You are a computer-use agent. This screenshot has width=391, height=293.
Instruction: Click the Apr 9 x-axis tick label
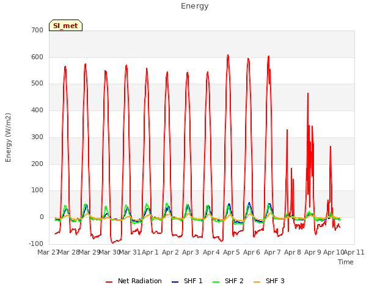(x=313, y=252)
